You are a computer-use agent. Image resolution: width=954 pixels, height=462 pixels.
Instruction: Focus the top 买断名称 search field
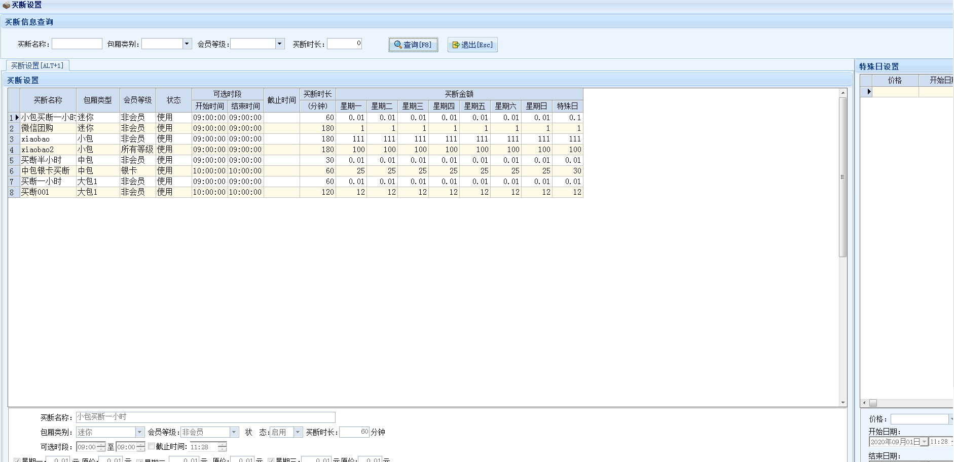(x=77, y=44)
